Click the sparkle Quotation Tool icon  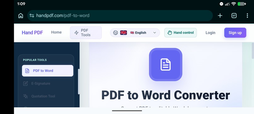pyautogui.click(x=26, y=96)
